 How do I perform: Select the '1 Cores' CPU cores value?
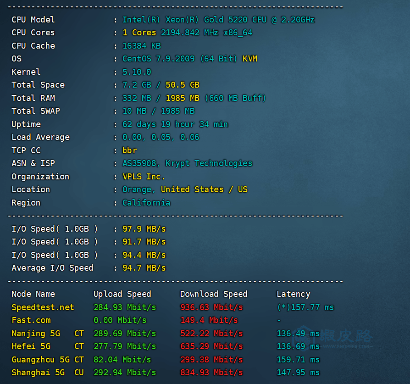(139, 33)
